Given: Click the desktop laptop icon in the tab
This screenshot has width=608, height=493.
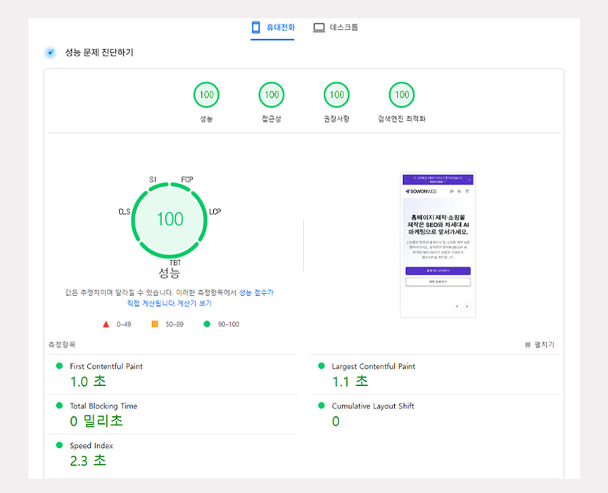Looking at the screenshot, I should pyautogui.click(x=319, y=27).
